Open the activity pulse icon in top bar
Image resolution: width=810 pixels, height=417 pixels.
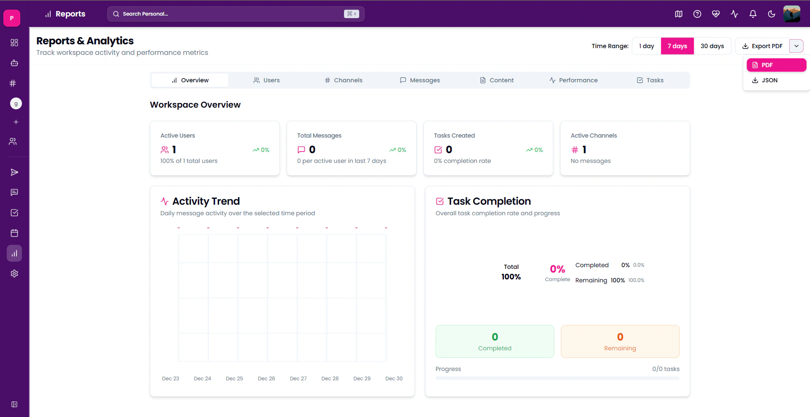pos(734,14)
